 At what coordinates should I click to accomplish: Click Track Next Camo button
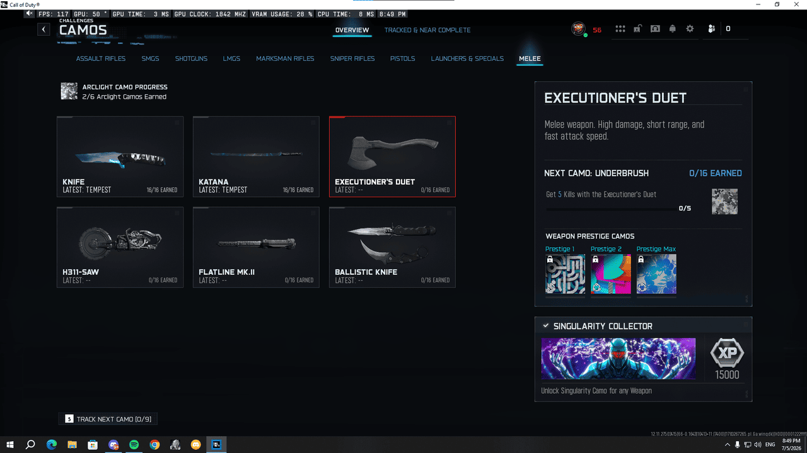[108, 419]
